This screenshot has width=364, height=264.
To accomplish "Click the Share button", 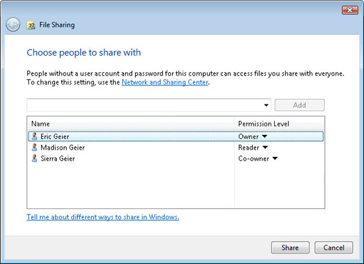I will [290, 247].
